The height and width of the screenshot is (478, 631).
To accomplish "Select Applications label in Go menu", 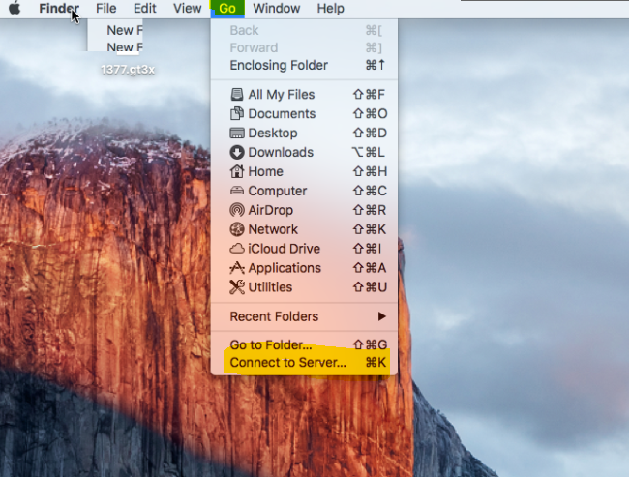I will 285,268.
